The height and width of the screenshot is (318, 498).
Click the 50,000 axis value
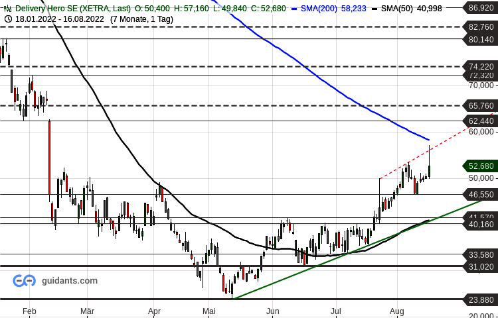point(481,178)
